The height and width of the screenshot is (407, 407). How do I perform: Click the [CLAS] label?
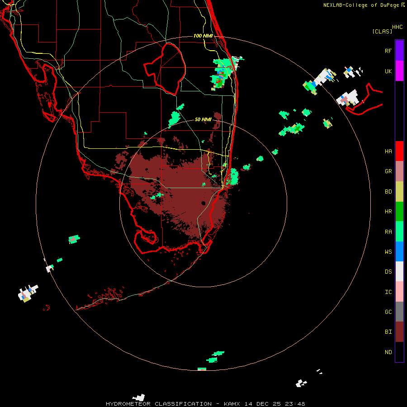[x=382, y=32]
